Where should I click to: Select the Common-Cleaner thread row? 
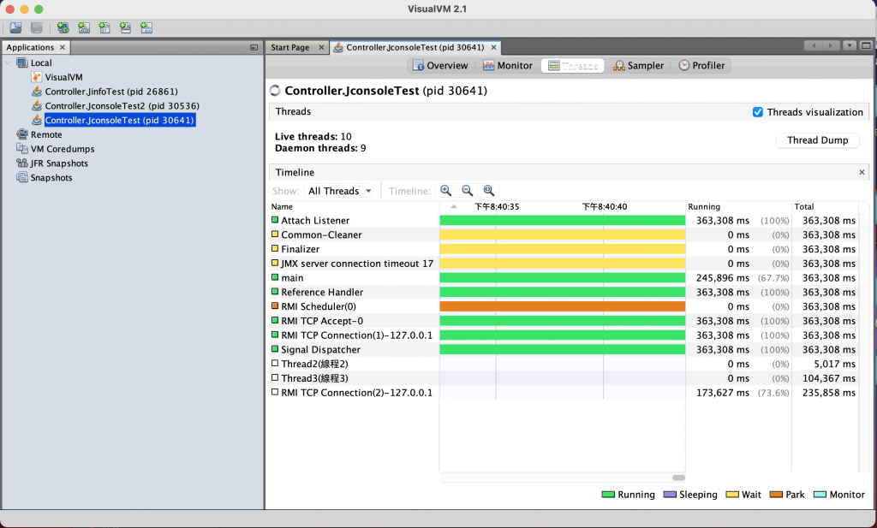564,234
